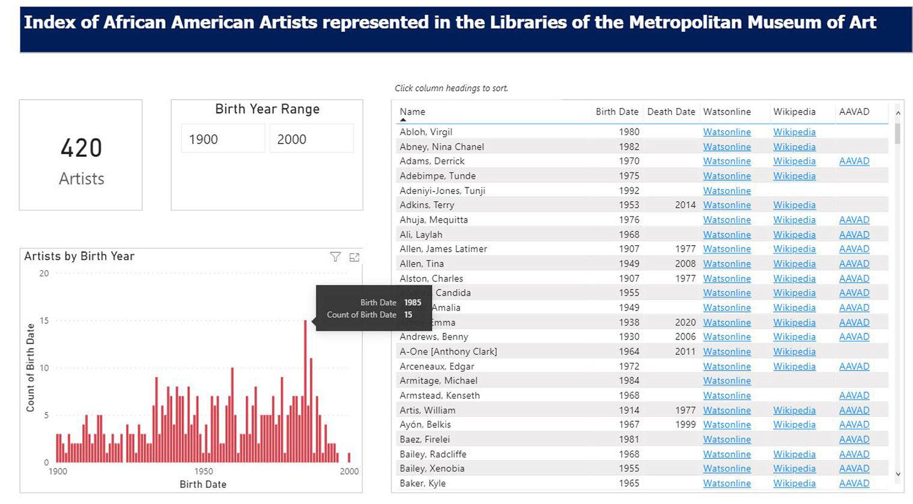Enter focus mode on Artists by Birth Year chart
The height and width of the screenshot is (504, 913).
(x=354, y=257)
